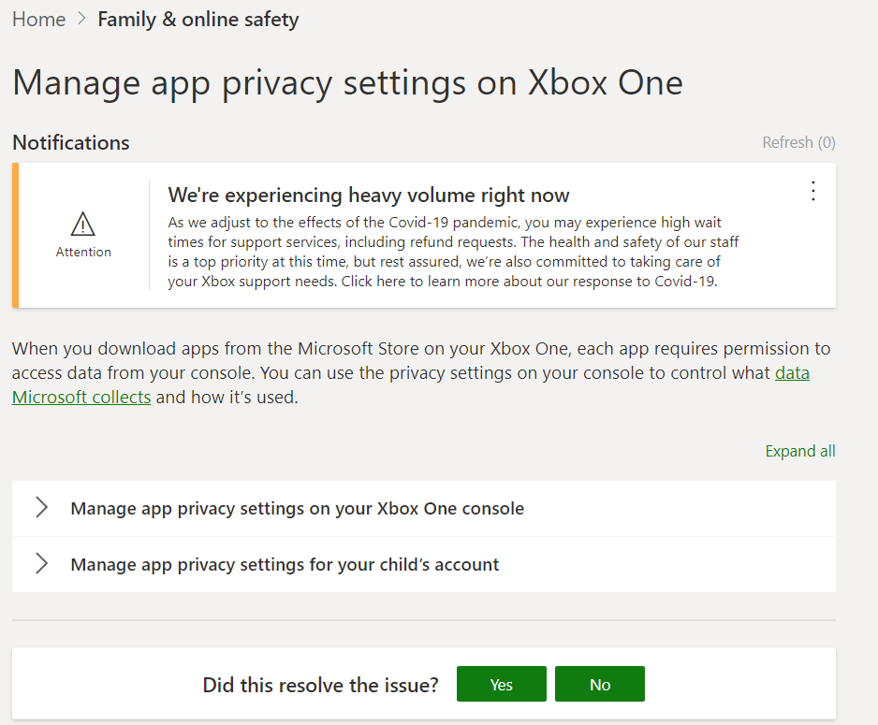Click the heavy volume notification heading
The image size is (878, 725).
[x=369, y=196]
